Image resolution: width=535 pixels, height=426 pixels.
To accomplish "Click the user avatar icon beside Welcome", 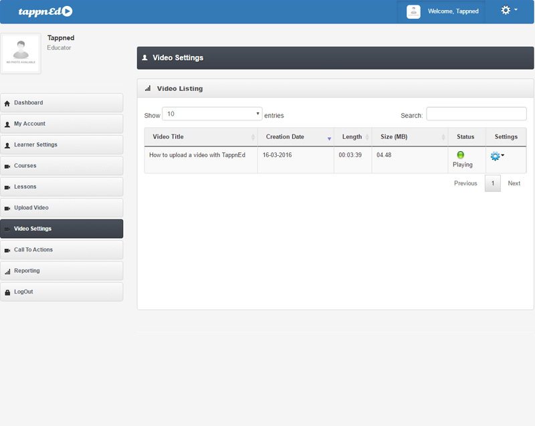I will pyautogui.click(x=413, y=11).
